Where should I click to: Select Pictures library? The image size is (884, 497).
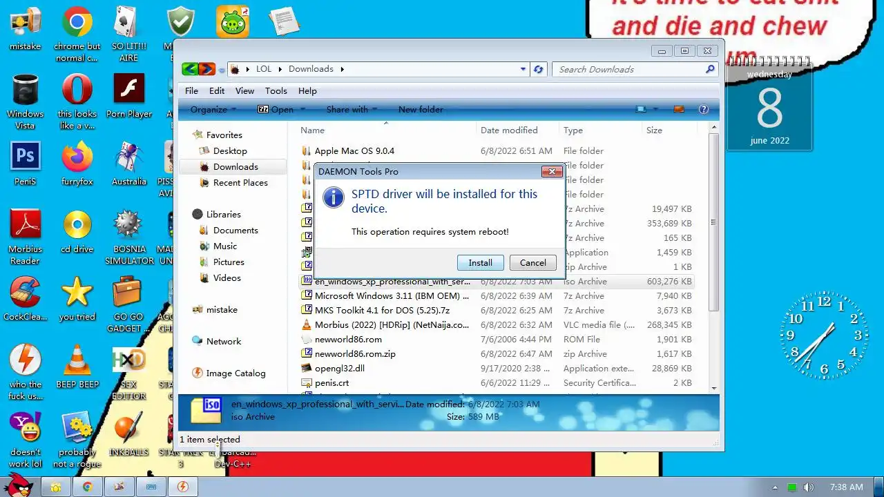click(x=229, y=262)
